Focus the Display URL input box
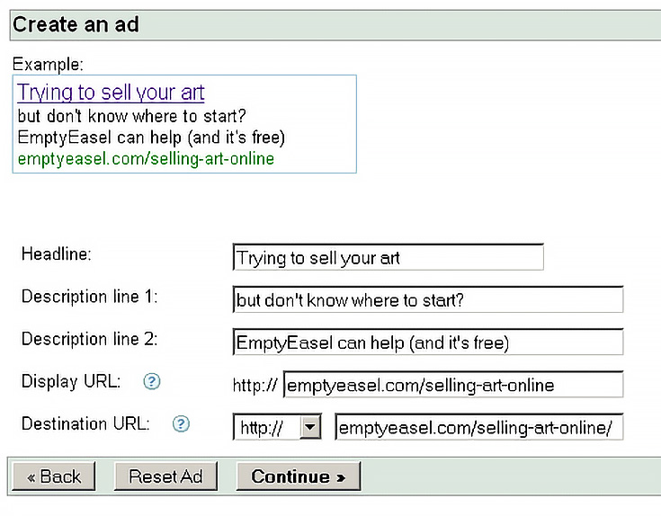 click(x=453, y=385)
